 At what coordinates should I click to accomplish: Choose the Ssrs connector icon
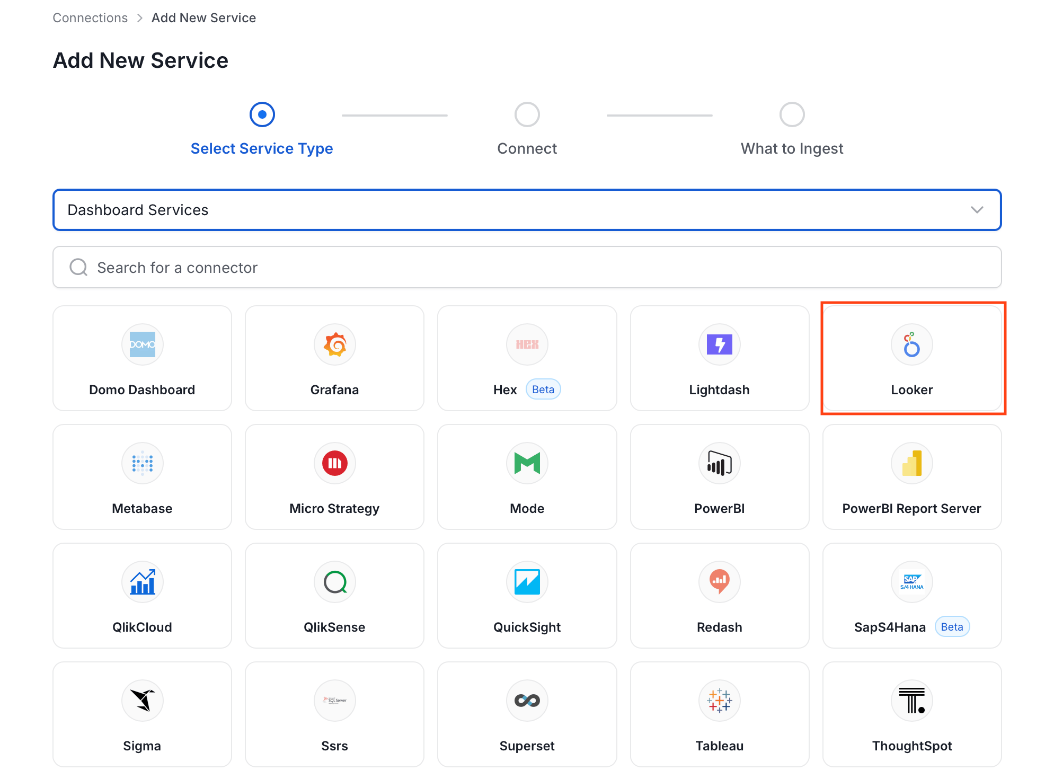(334, 701)
